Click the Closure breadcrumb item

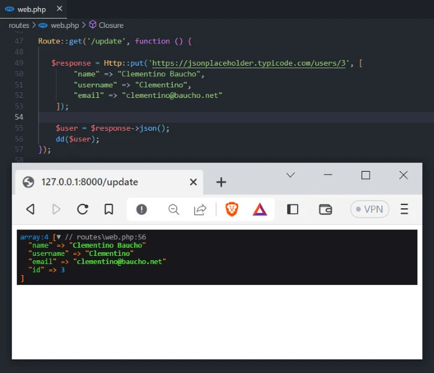click(110, 25)
